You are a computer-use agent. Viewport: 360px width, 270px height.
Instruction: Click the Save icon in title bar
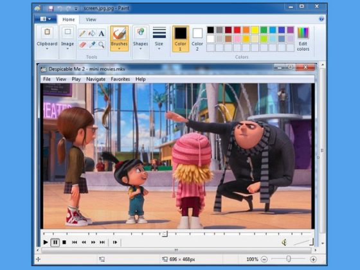pyautogui.click(x=51, y=8)
